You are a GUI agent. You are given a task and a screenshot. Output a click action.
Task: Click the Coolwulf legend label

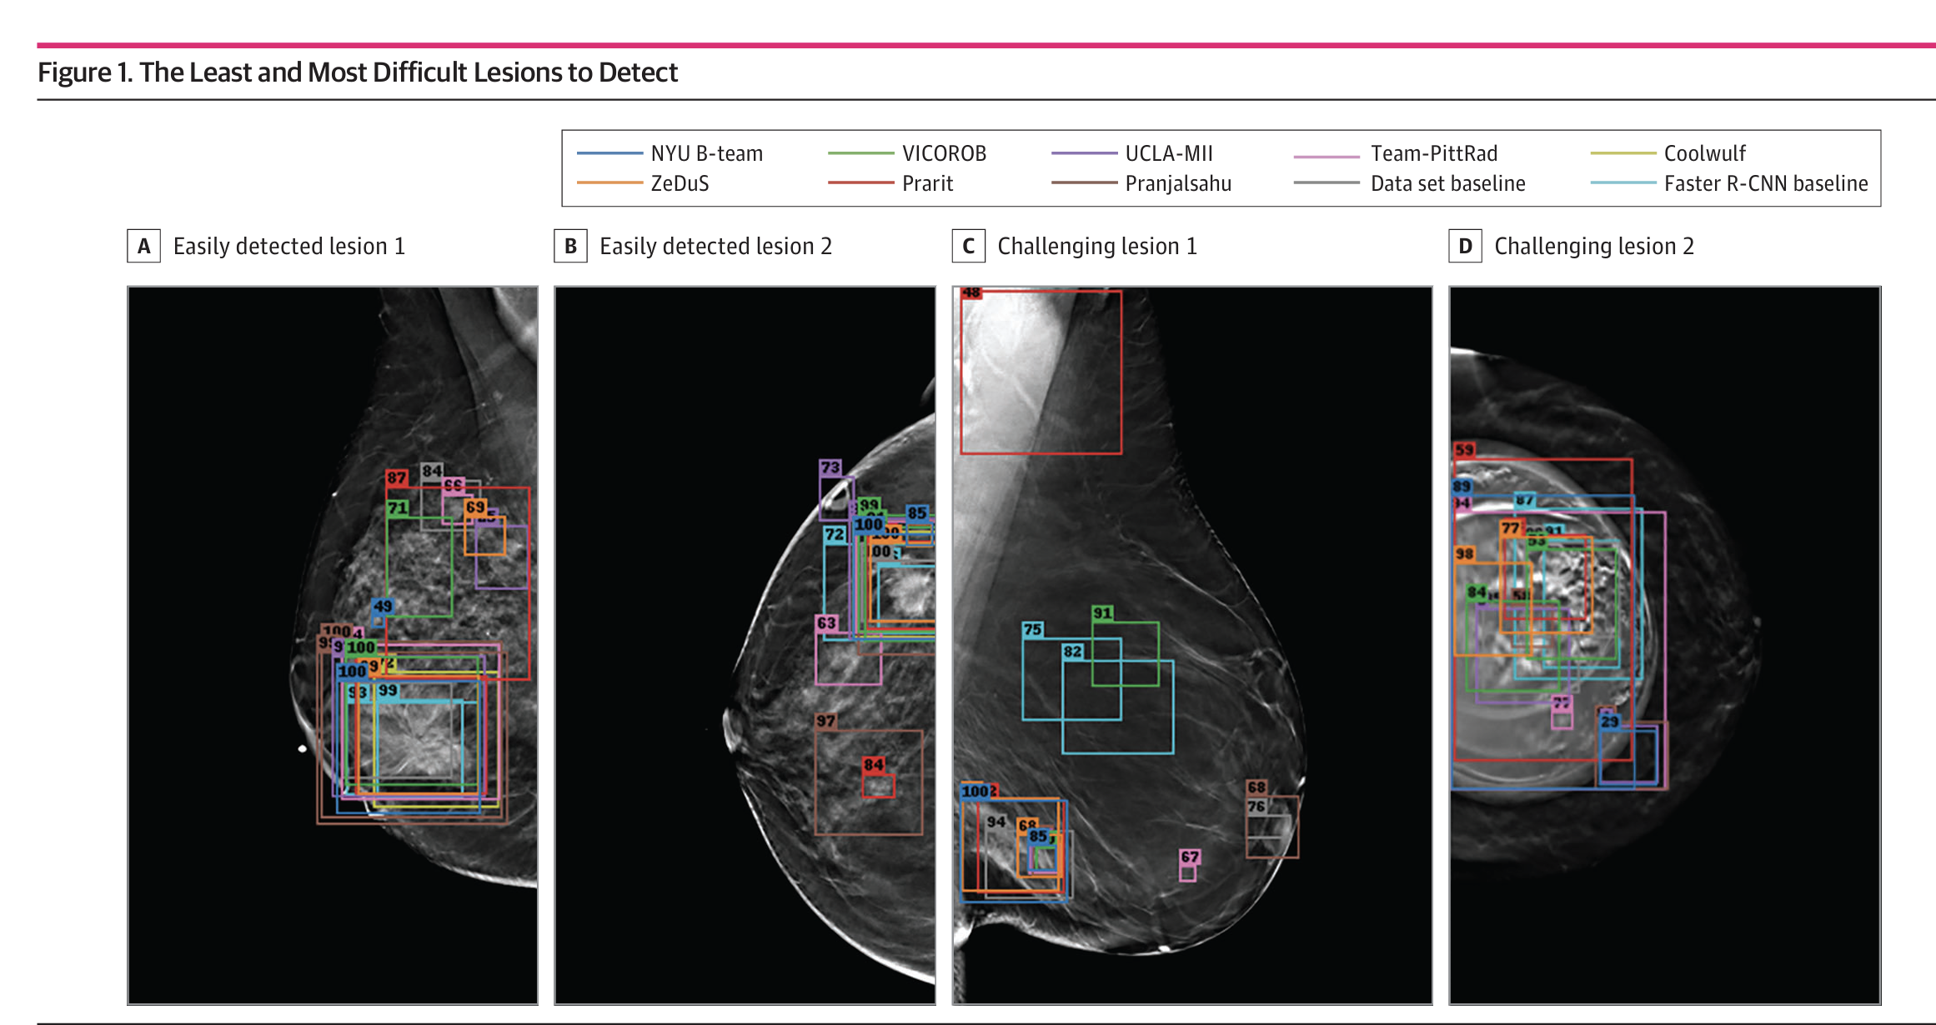[x=1704, y=153]
